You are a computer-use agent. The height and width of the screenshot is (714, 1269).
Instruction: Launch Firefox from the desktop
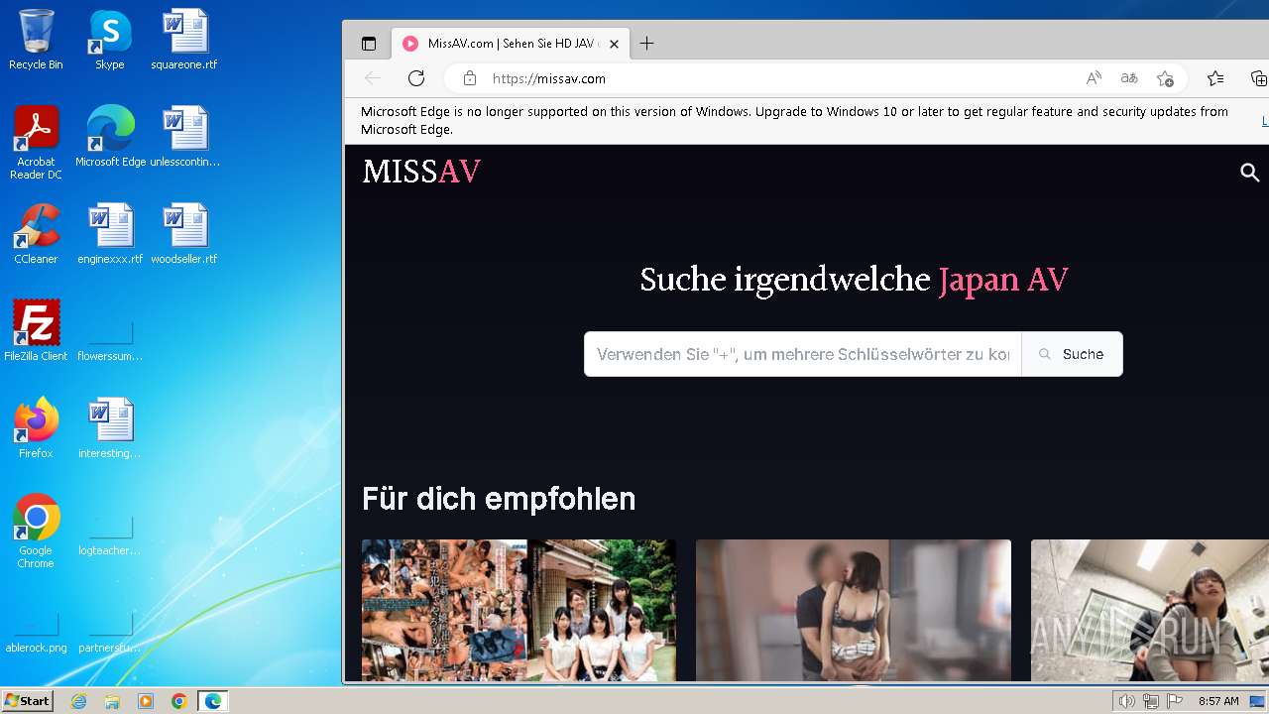36,428
